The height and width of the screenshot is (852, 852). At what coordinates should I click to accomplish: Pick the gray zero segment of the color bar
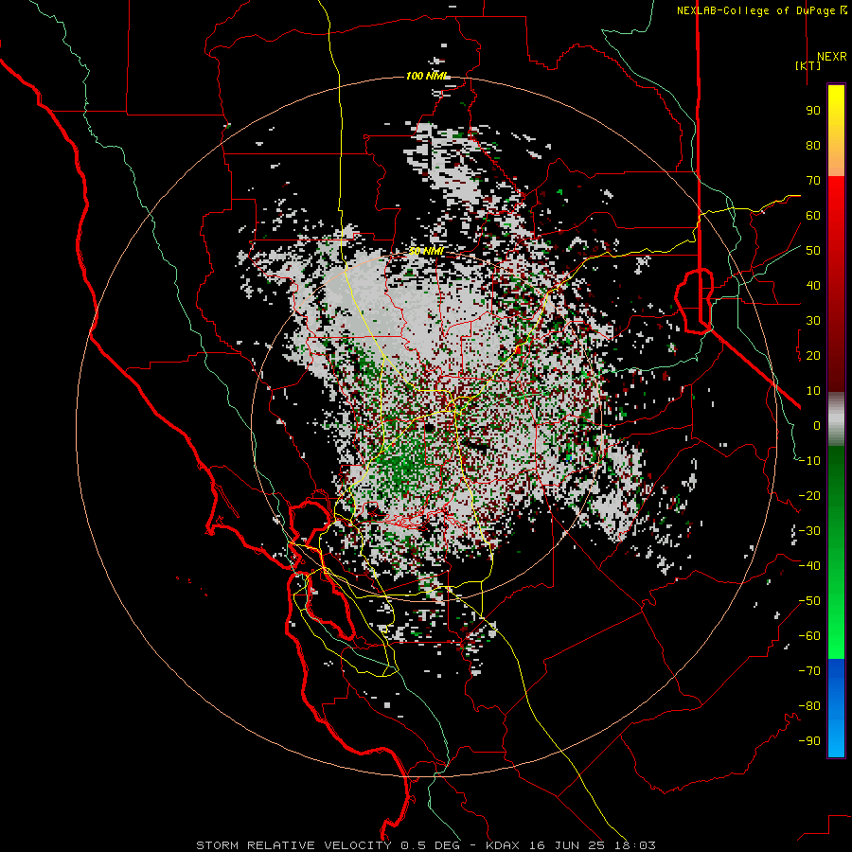click(836, 419)
